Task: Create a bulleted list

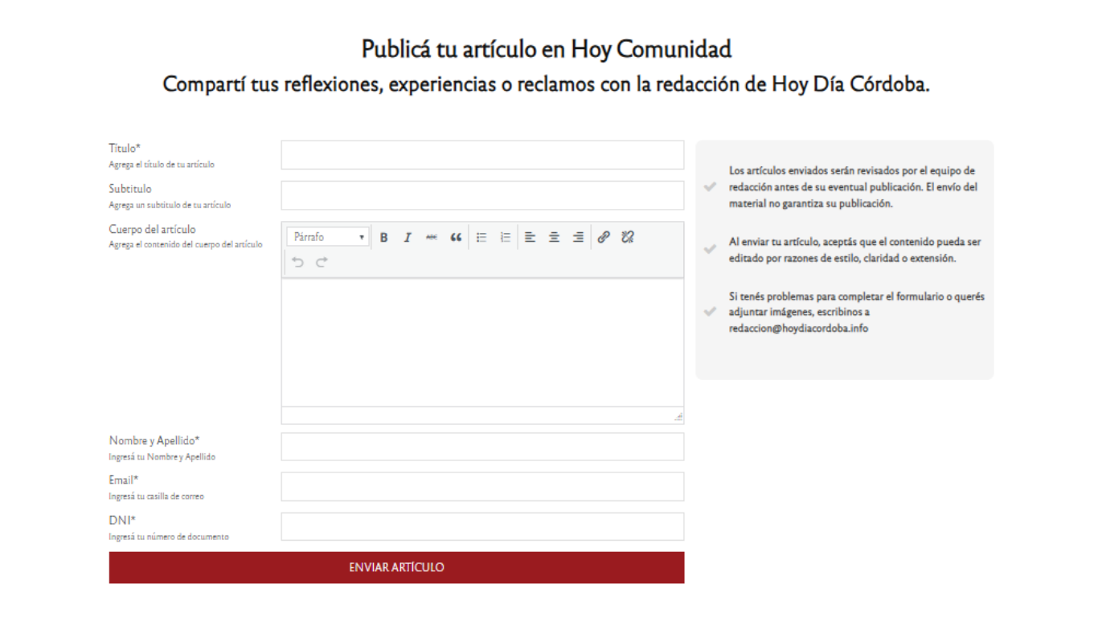Action: [481, 236]
